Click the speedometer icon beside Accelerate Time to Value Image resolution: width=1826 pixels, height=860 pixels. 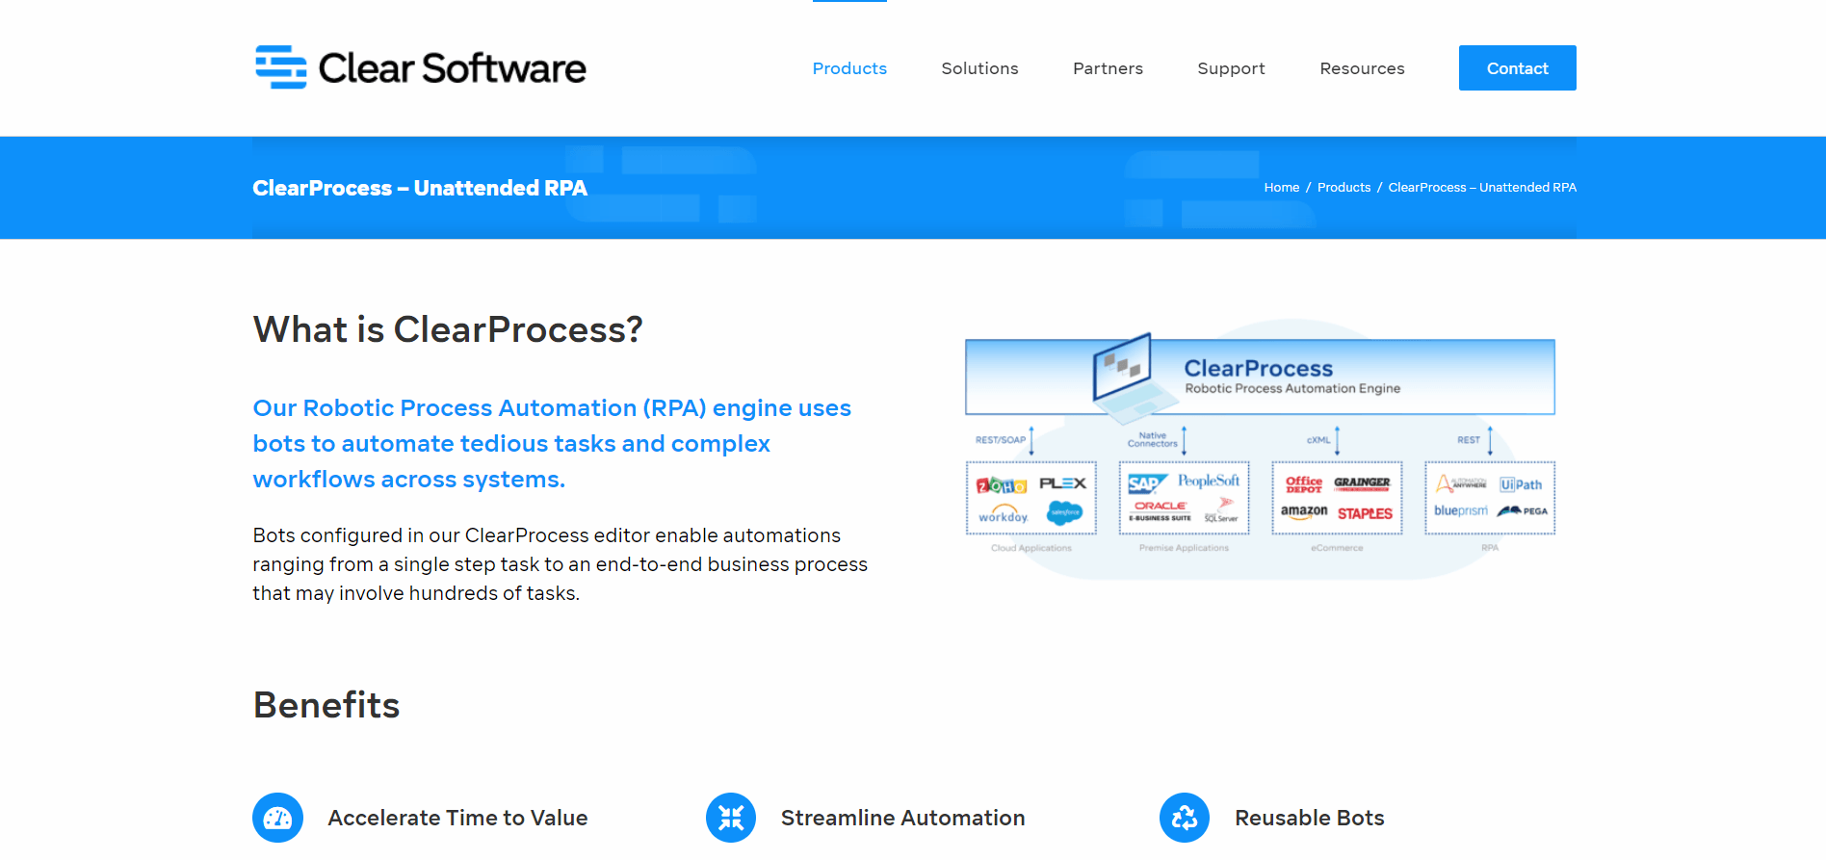click(x=278, y=818)
